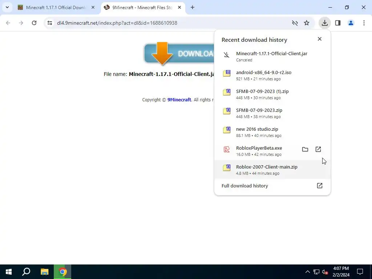Open RobloxPlayerBeta.exe with the launch icon
This screenshot has height=279, width=372.
(x=318, y=149)
